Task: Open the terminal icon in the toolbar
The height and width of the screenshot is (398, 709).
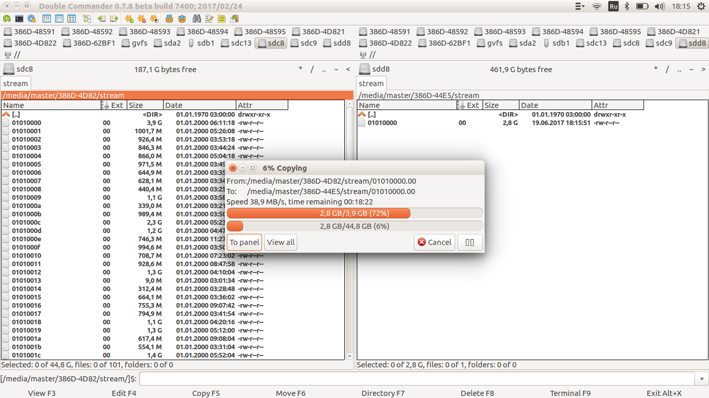Action: (19, 19)
